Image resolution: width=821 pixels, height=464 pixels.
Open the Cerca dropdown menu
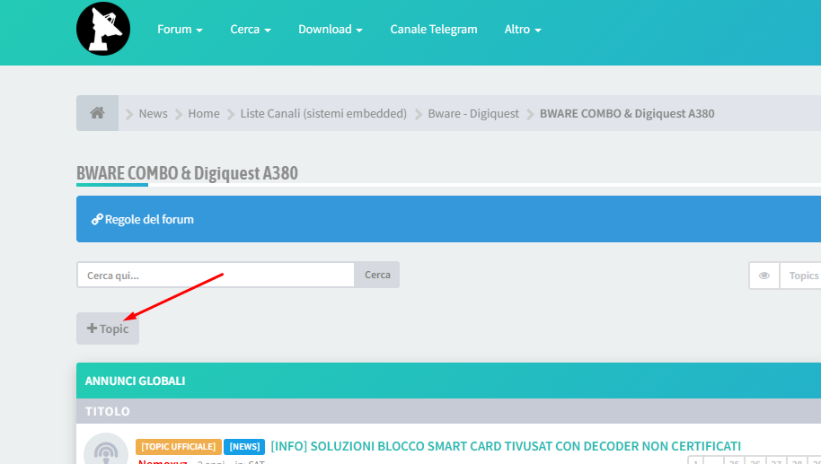[x=251, y=30]
